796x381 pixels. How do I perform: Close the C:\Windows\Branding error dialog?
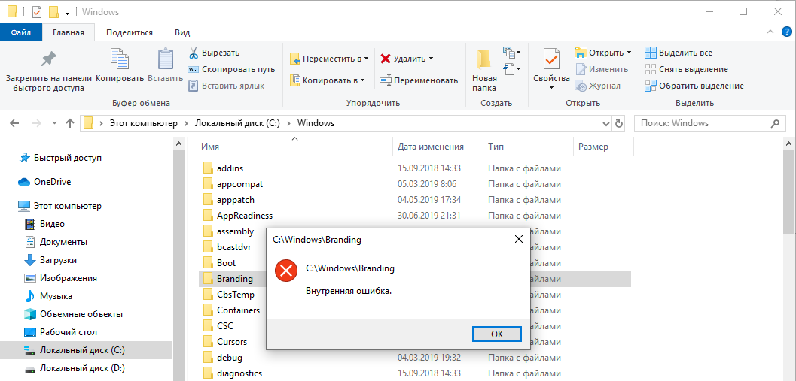(518, 239)
